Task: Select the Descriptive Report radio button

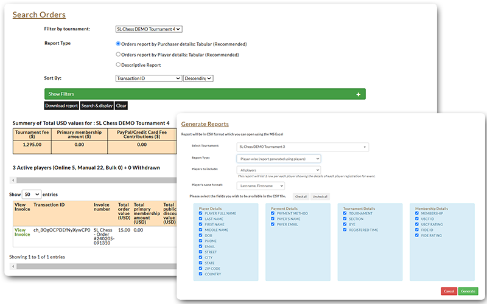Action: pyautogui.click(x=118, y=64)
